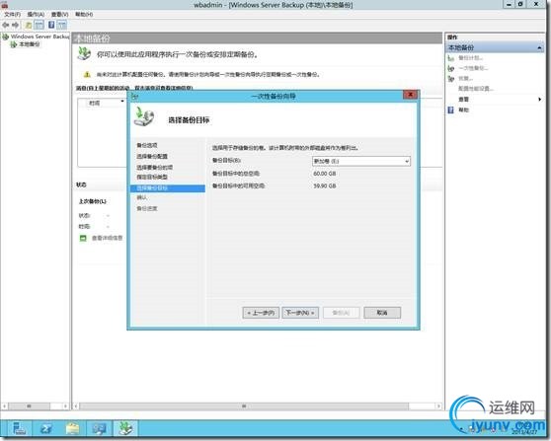Open the 操作(A) menu
The image size is (551, 441).
pyautogui.click(x=36, y=15)
